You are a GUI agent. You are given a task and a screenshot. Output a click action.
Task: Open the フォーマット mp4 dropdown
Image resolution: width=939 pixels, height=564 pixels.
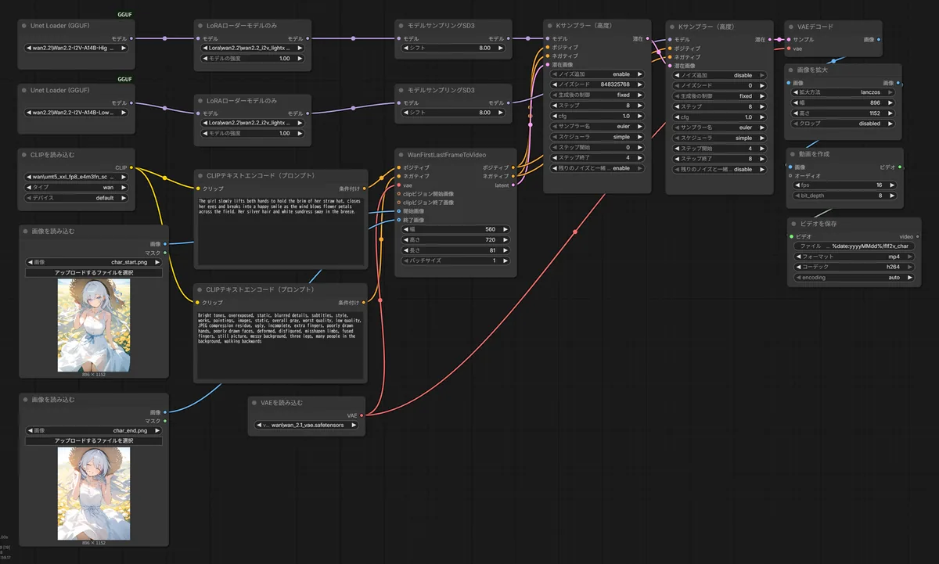click(854, 256)
